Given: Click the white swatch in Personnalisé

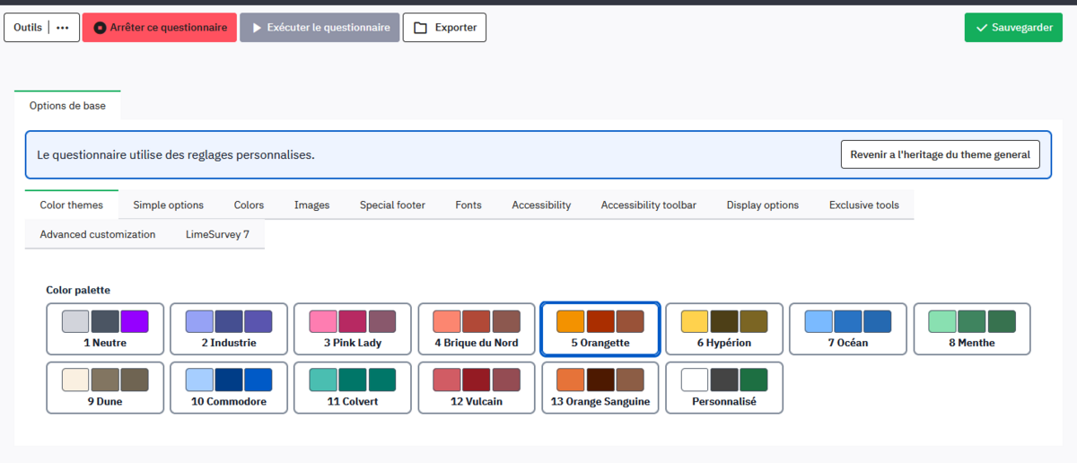Looking at the screenshot, I should tap(695, 380).
